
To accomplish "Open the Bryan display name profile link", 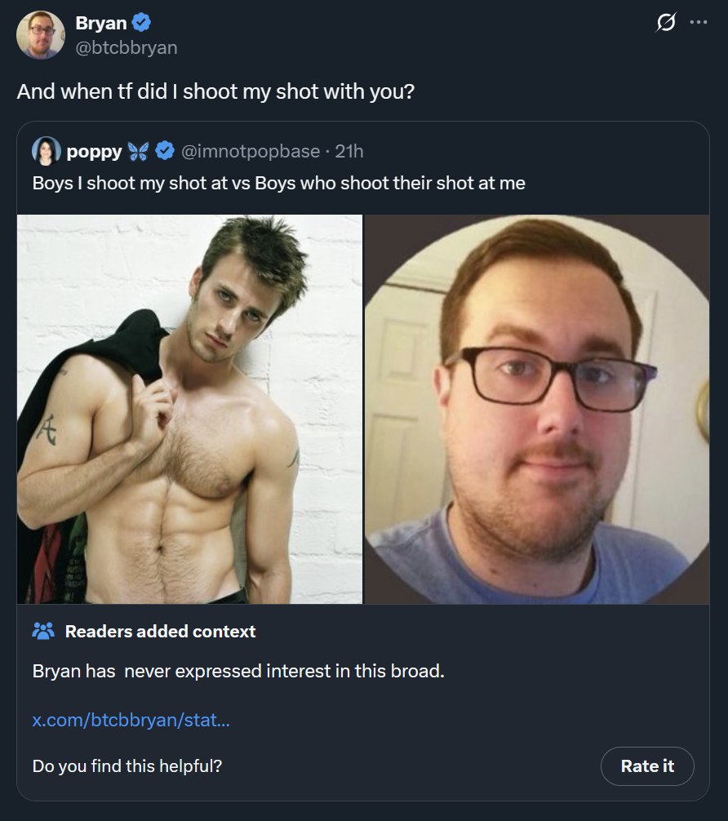I will (x=100, y=24).
